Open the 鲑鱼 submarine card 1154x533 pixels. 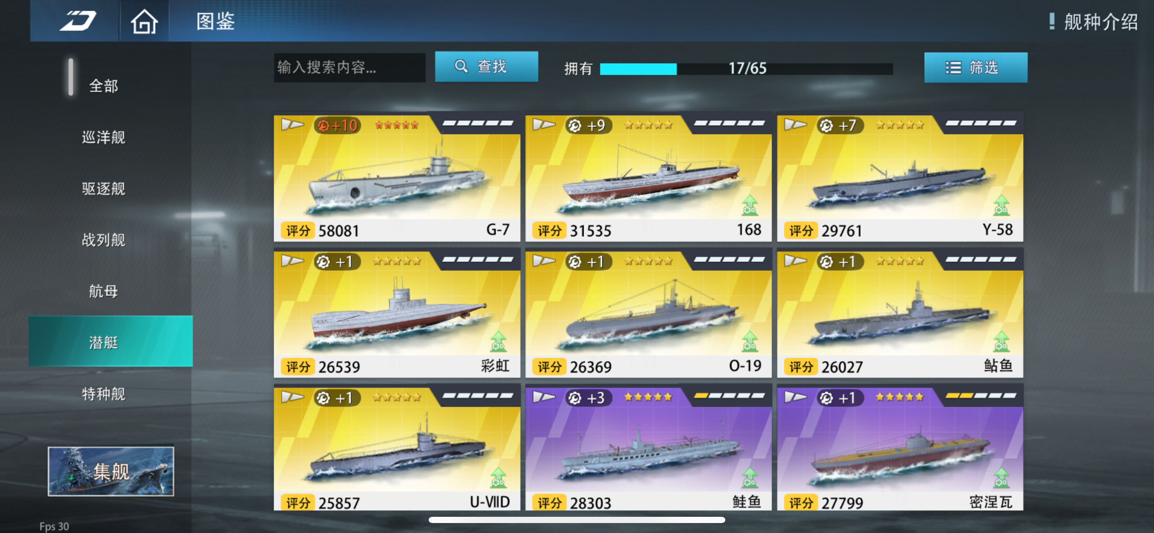(648, 447)
